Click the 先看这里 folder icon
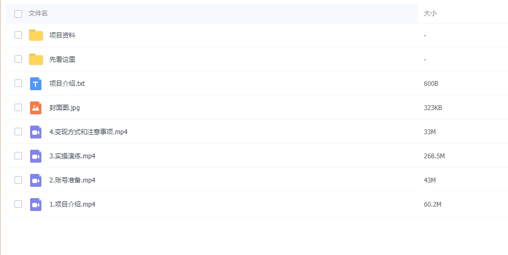508x255 pixels. (x=36, y=60)
